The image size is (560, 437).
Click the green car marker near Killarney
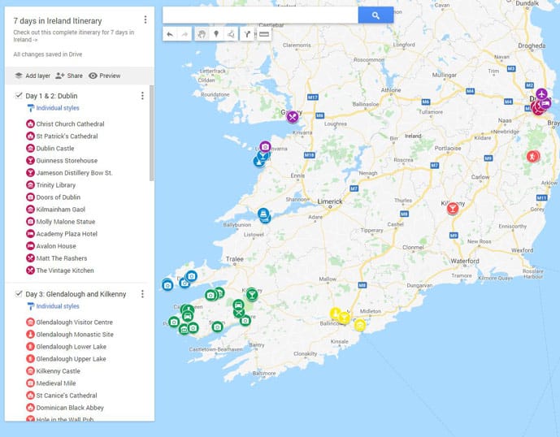(238, 305)
